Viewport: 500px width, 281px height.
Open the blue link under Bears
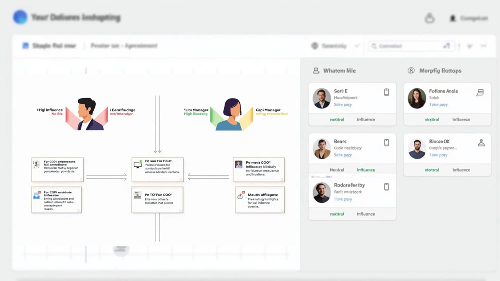(343, 155)
